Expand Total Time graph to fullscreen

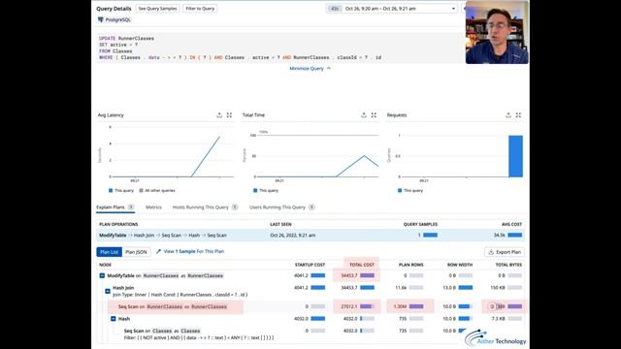pos(374,115)
